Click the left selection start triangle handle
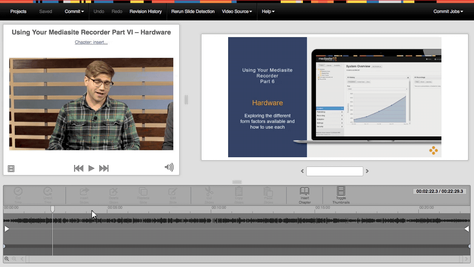The image size is (474, 267). pyautogui.click(x=7, y=229)
